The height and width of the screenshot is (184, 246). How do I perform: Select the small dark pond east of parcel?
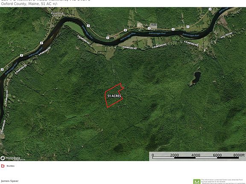(x=195, y=79)
